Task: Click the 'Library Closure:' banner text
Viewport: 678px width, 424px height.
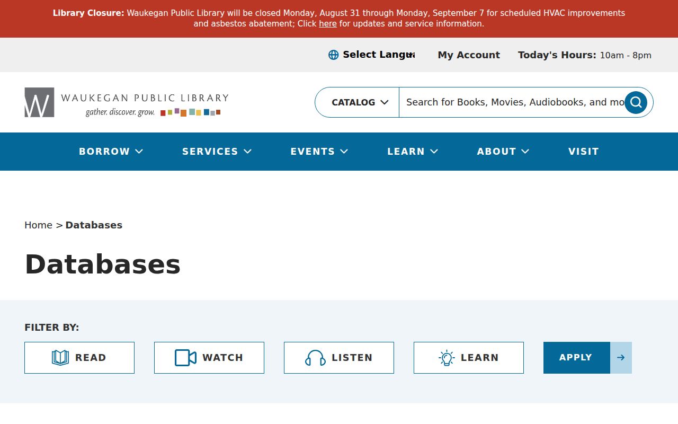Action: [x=88, y=13]
